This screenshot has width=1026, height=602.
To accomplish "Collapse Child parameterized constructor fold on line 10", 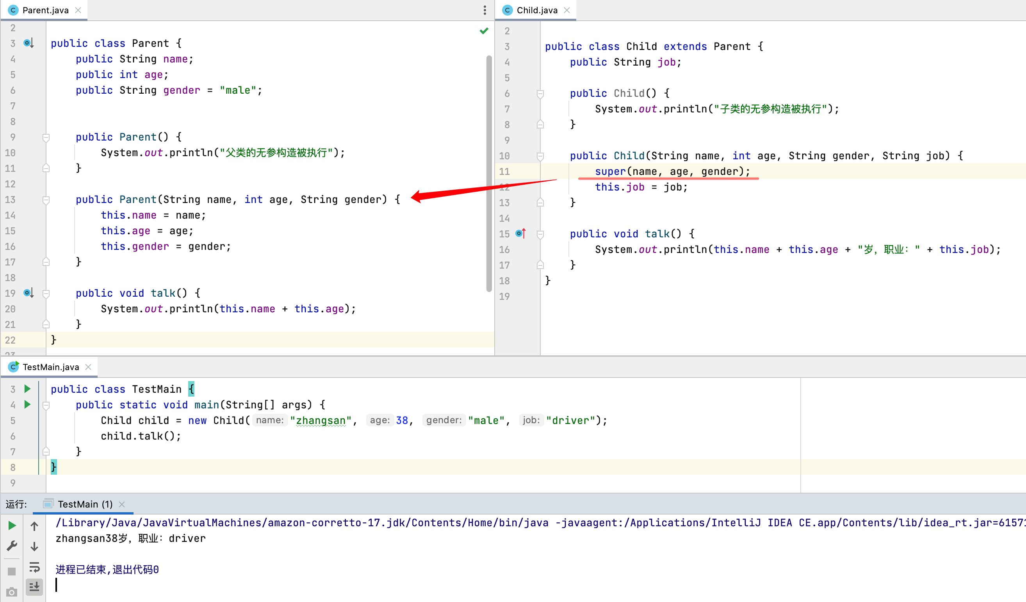I will pyautogui.click(x=540, y=156).
